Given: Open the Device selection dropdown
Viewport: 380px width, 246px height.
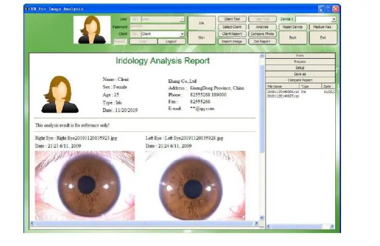Looking at the screenshot, I should (334, 19).
